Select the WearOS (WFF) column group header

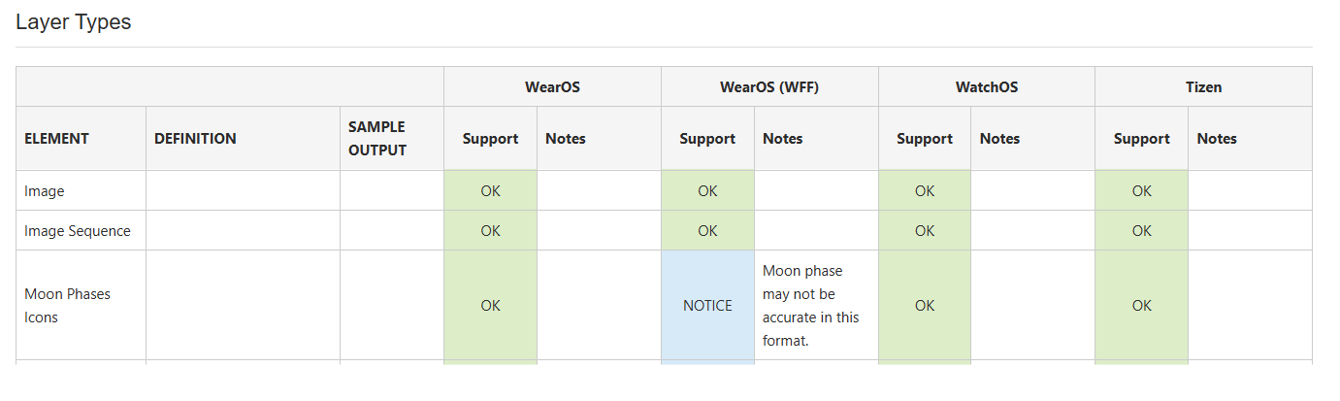[x=769, y=86]
